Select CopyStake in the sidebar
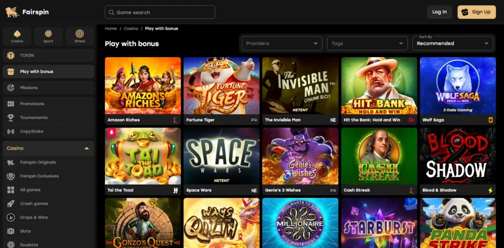This screenshot has height=248, width=504. [x=48, y=131]
